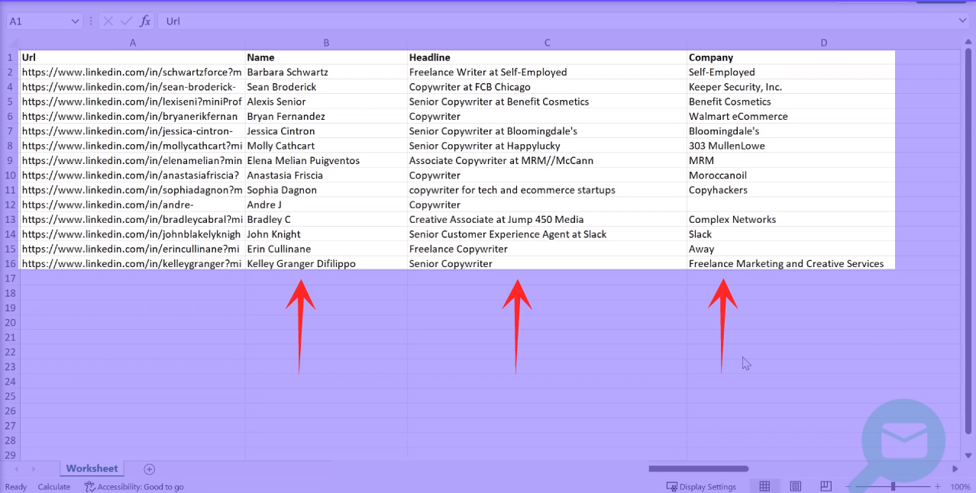Viewport: 976px width, 493px height.
Task: Select Creative Associate at Jump 450 Media
Action: click(547, 220)
